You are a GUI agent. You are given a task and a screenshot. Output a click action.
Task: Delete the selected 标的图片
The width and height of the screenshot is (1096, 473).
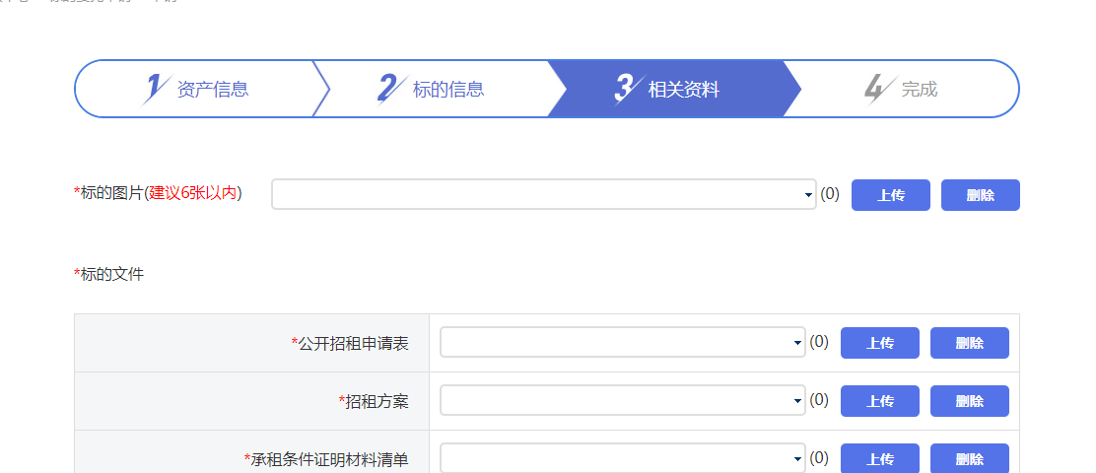pyautogui.click(x=980, y=195)
